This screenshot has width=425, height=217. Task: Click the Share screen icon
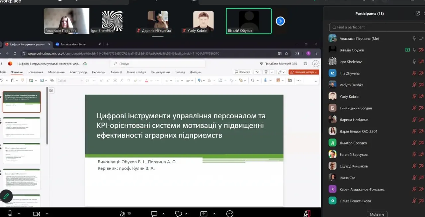204,214
